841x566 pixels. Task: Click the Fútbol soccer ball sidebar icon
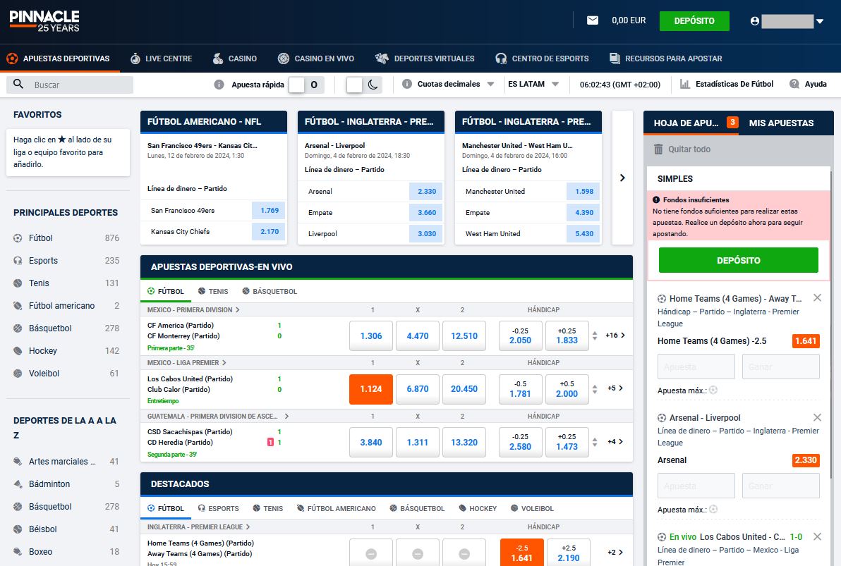18,238
